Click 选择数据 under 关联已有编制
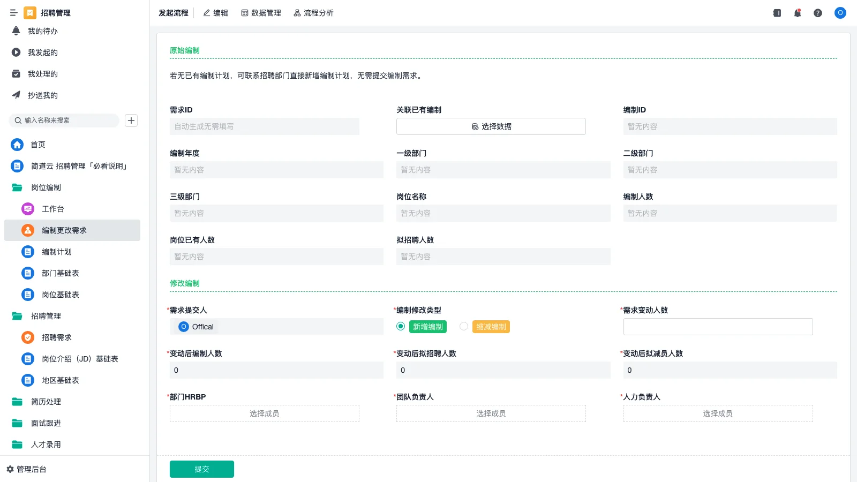This screenshot has height=482, width=857. [491, 126]
